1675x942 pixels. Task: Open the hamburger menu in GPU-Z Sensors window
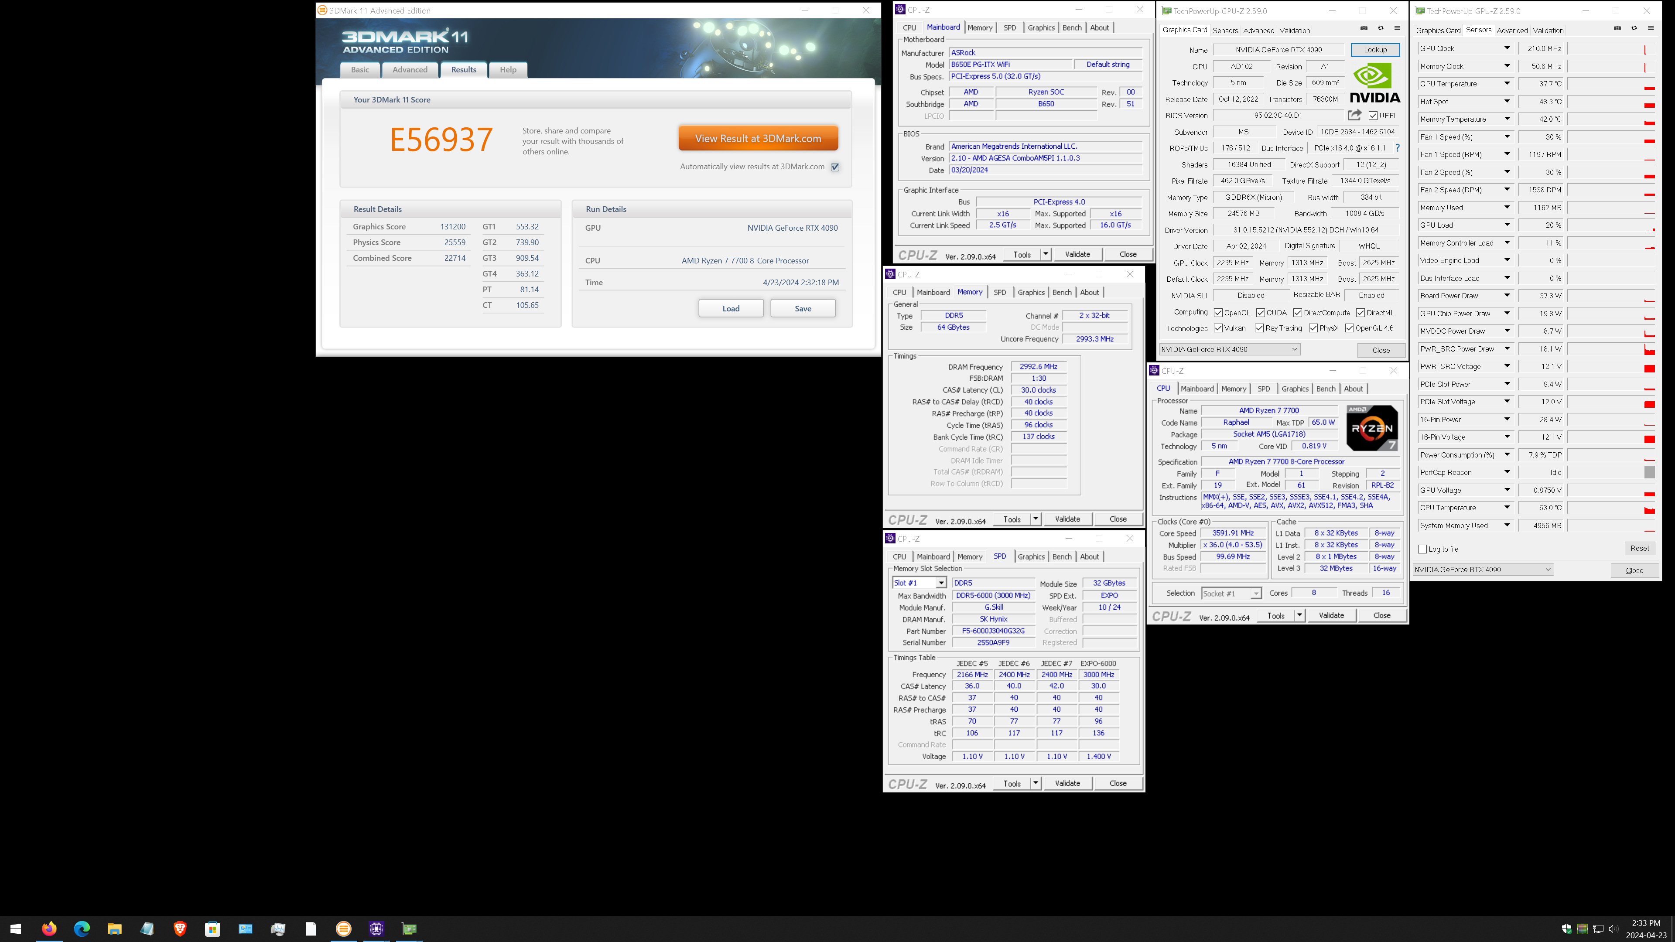[1650, 29]
